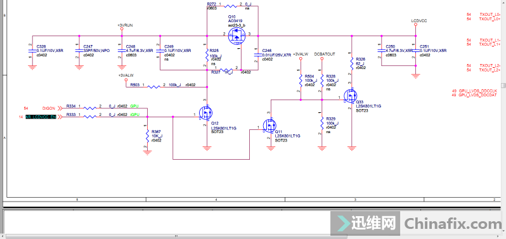Click the horizontal scrollbar thumb at bottom
Image resolution: width=506 pixels, height=239 pixels.
[176, 236]
